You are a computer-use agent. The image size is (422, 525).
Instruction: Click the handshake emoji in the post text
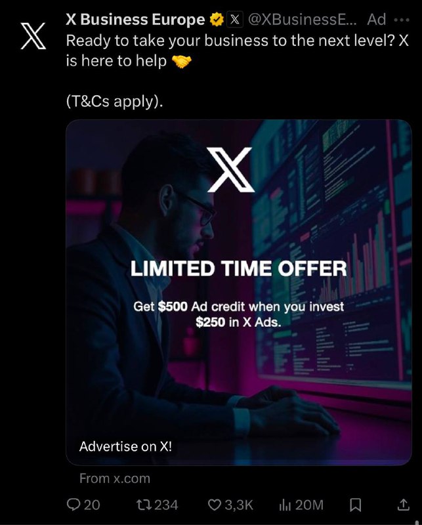(x=182, y=61)
